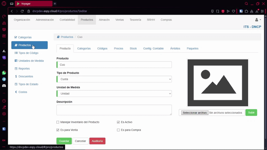
Task: Open the Almacén top menu
Action: 104,20
